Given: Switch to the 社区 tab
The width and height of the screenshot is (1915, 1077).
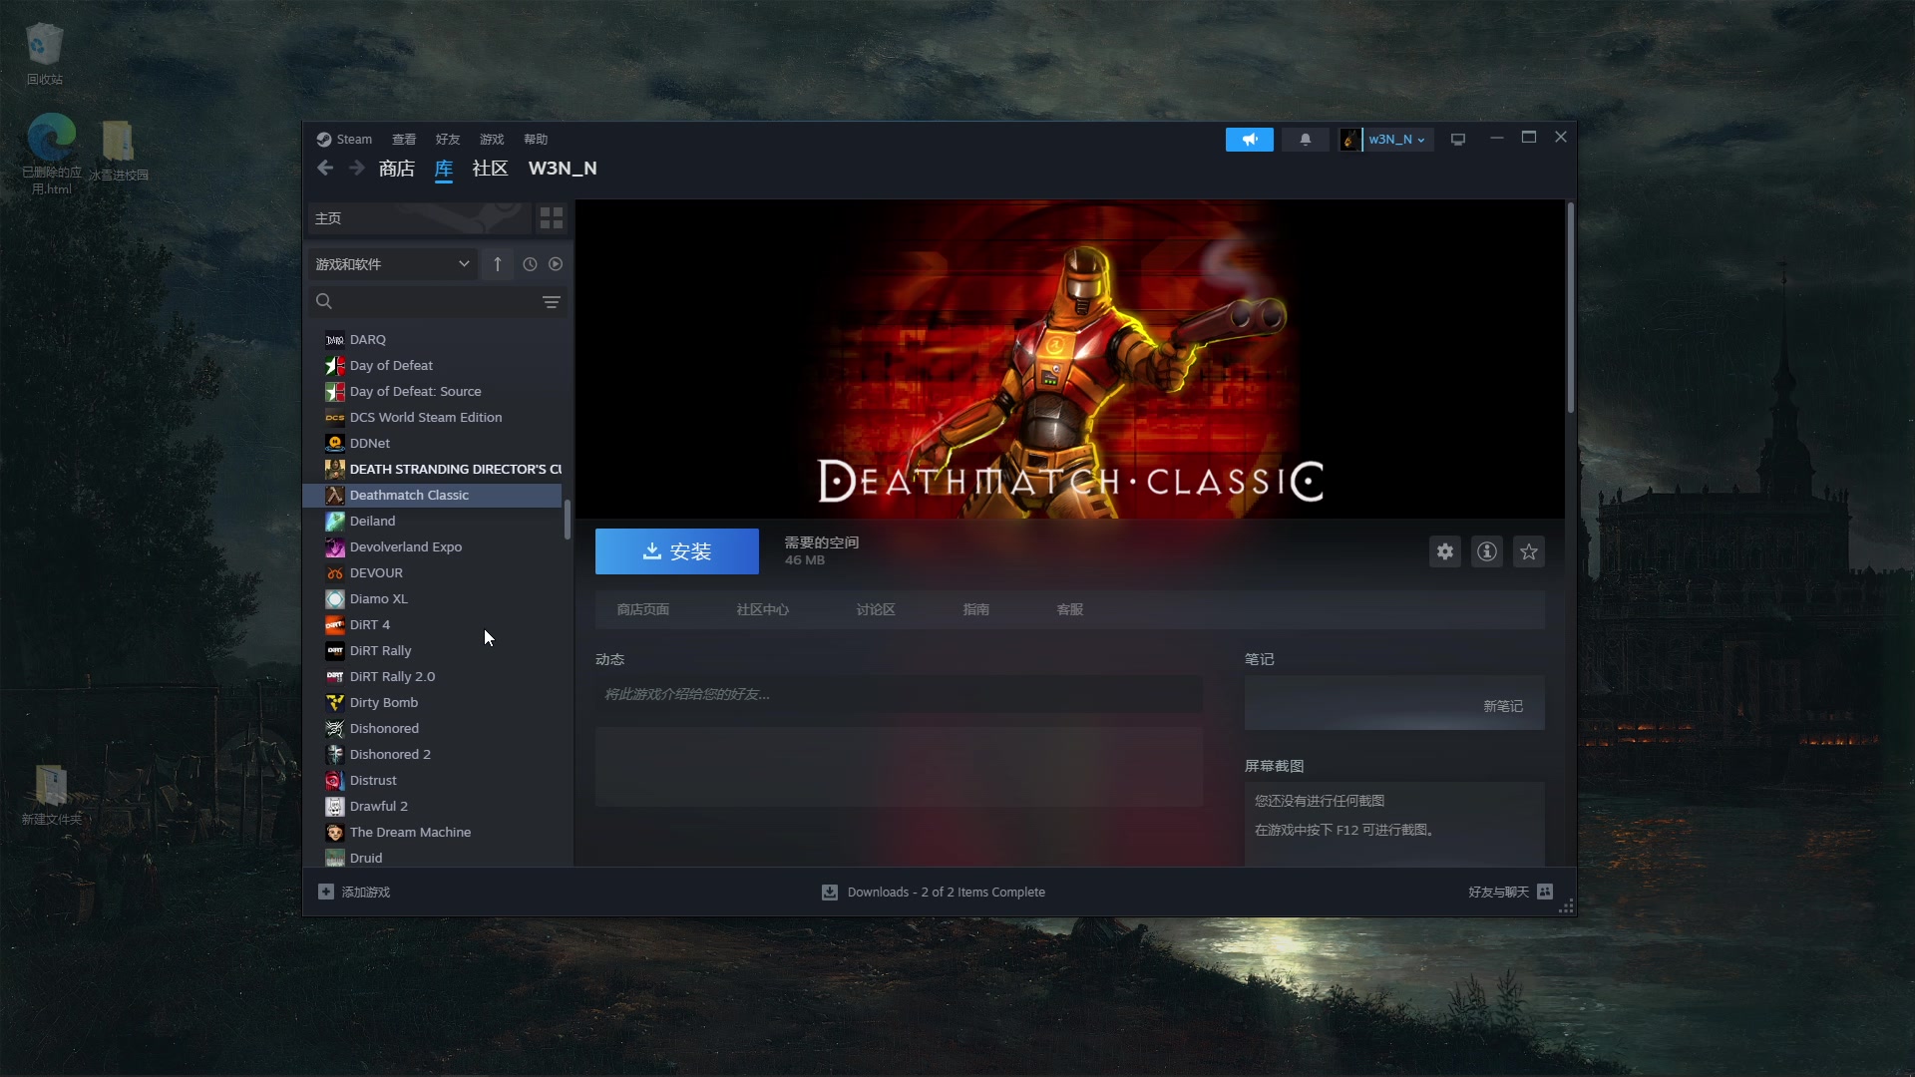Looking at the screenshot, I should pyautogui.click(x=490, y=169).
